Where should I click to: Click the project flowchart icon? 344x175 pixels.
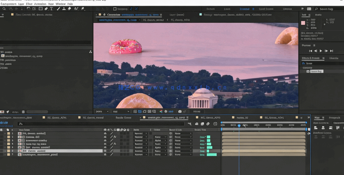(x=90, y=52)
